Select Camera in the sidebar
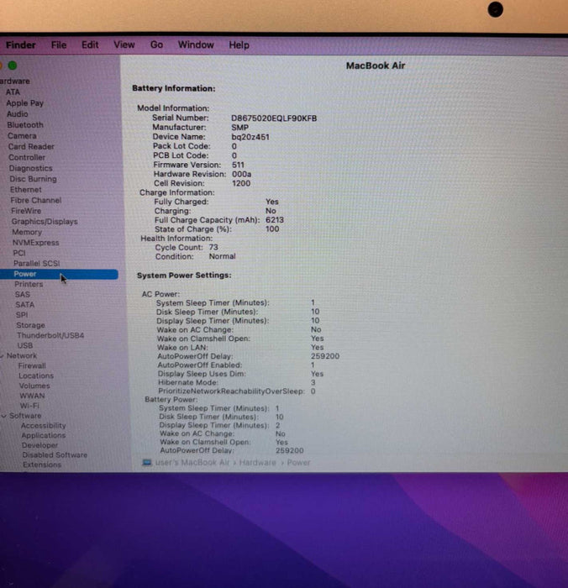The width and height of the screenshot is (568, 588). [x=22, y=135]
